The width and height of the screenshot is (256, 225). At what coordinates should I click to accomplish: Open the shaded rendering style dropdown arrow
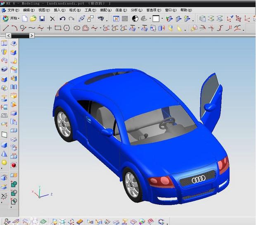click(149, 19)
